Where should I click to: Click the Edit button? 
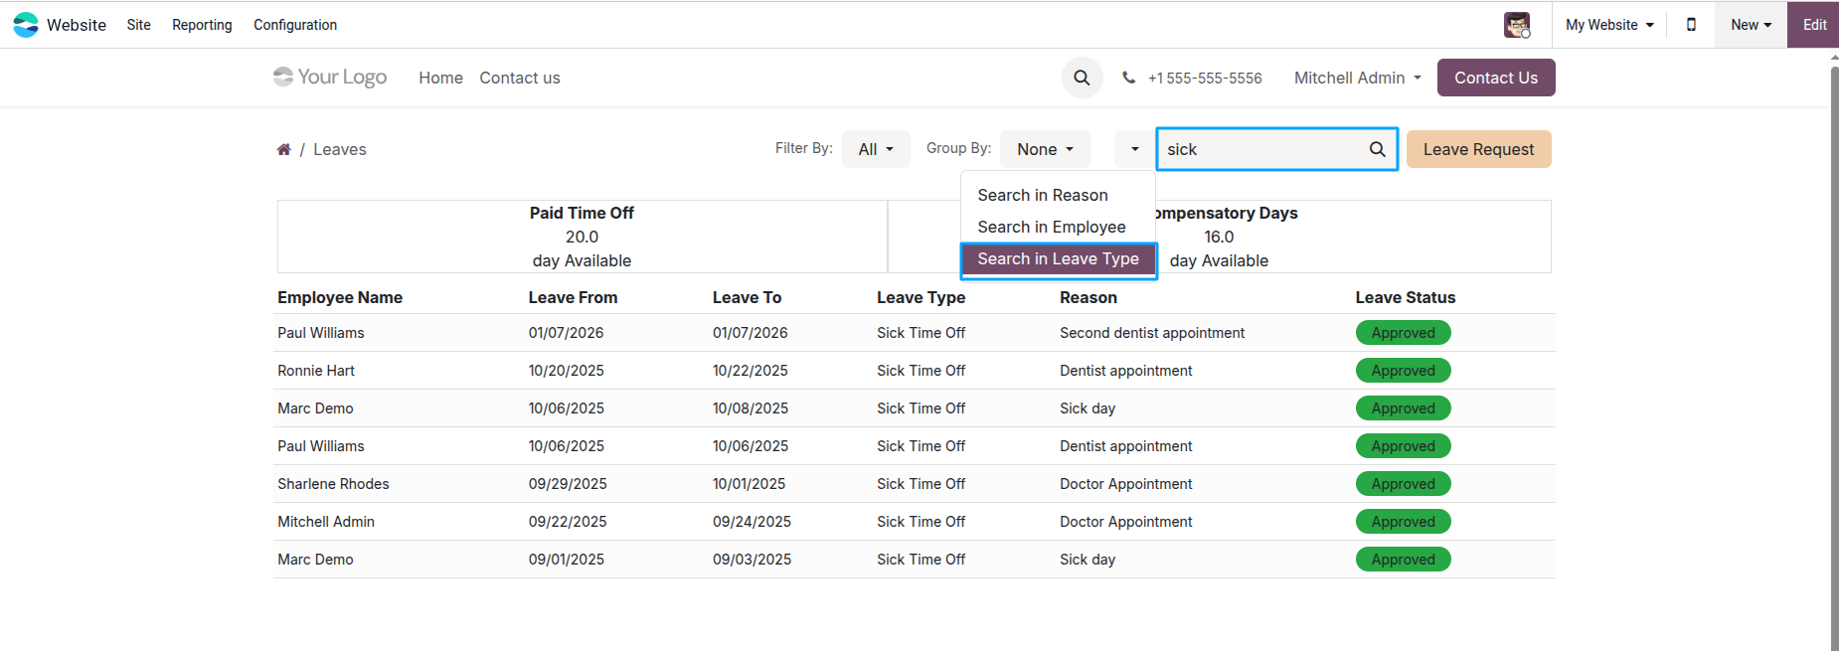pyautogui.click(x=1814, y=25)
